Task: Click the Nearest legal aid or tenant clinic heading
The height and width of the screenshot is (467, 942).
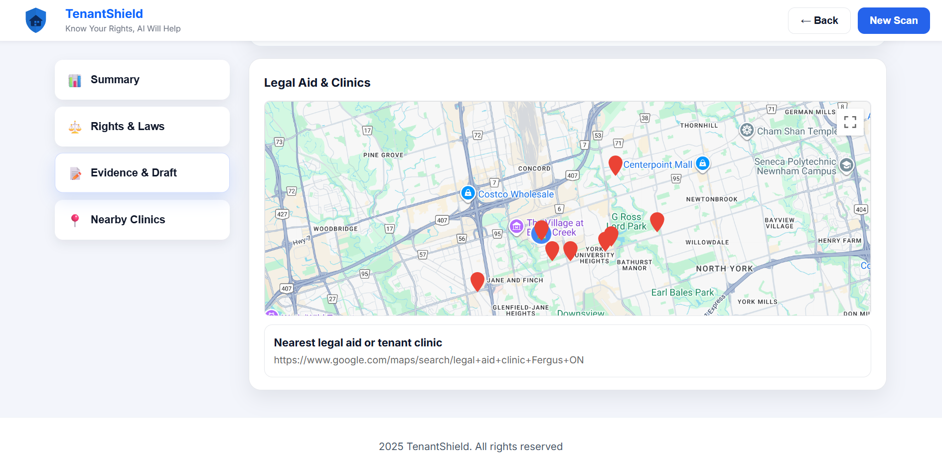Action: tap(358, 343)
